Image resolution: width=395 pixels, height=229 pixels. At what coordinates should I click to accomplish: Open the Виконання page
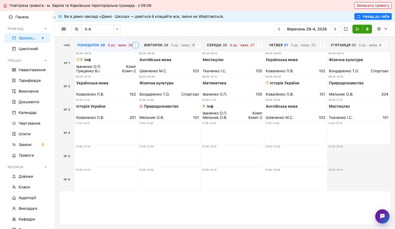27,91
